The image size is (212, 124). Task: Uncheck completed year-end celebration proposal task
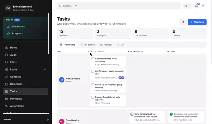[171, 114]
